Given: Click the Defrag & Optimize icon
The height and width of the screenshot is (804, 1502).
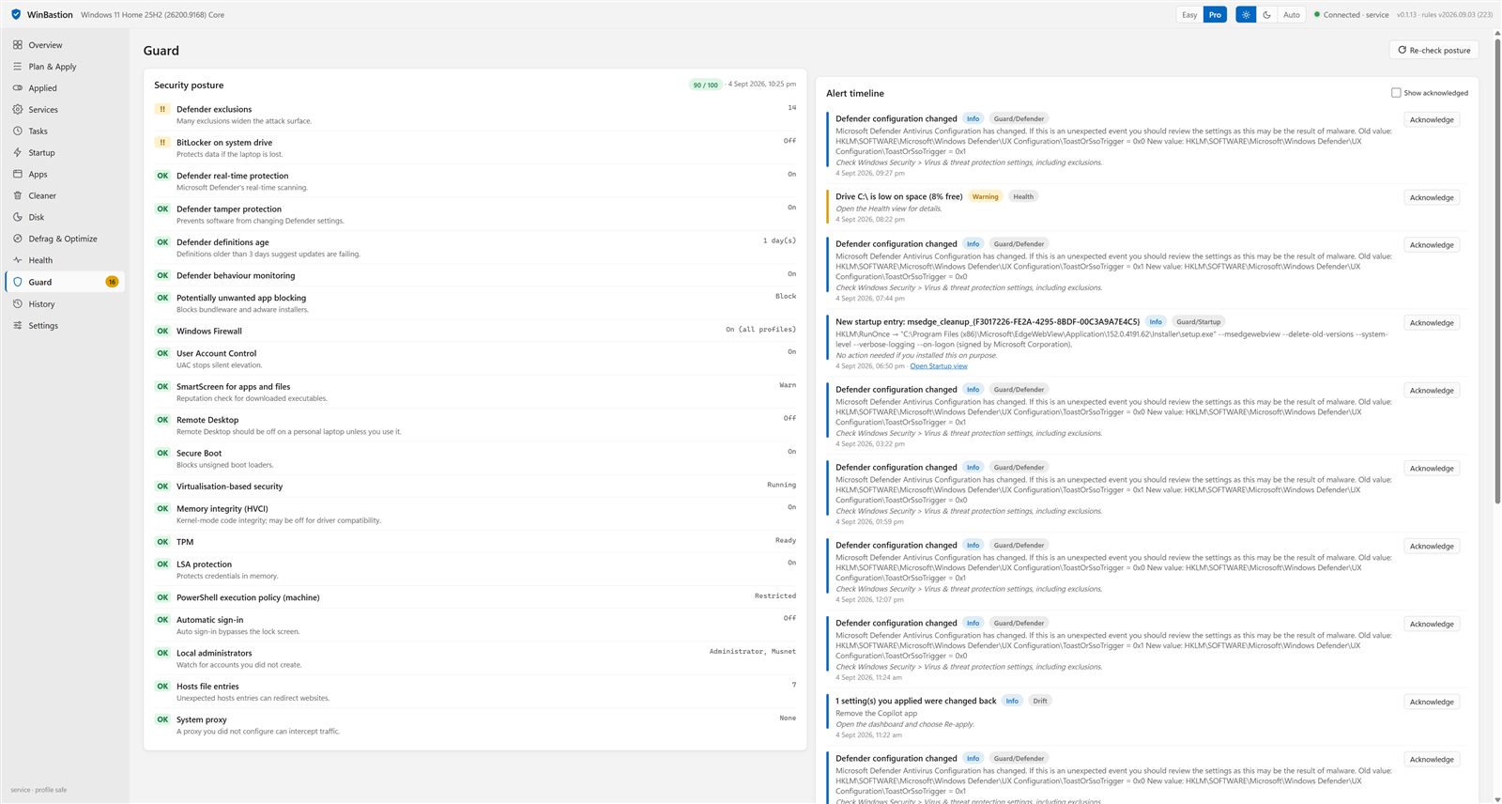Looking at the screenshot, I should 18,239.
